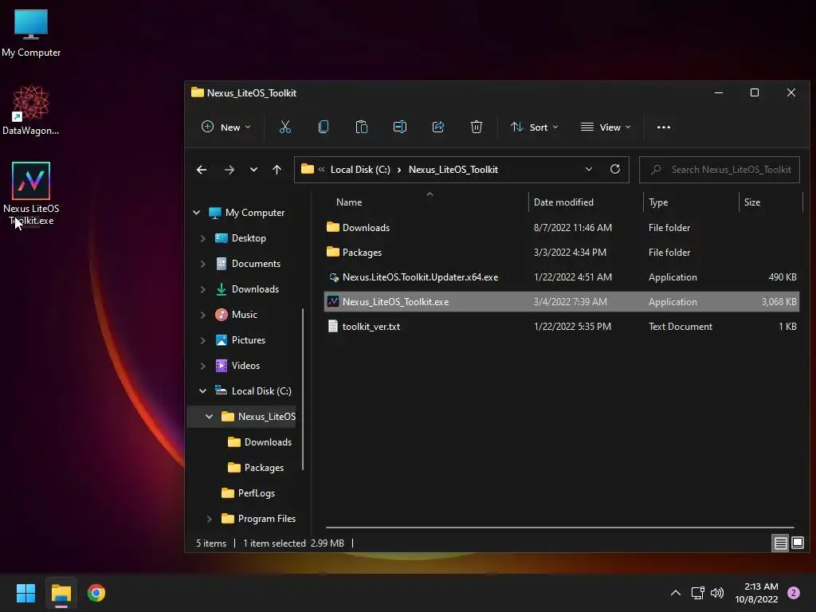Screen dimensions: 816x612
Task: Click File Explorer on the taskbar
Action: point(61,593)
